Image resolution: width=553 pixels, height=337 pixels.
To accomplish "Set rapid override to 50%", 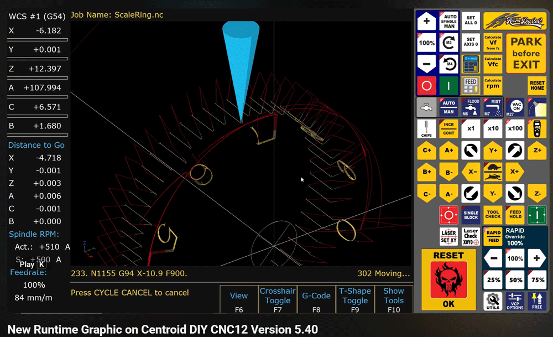I will (x=515, y=279).
